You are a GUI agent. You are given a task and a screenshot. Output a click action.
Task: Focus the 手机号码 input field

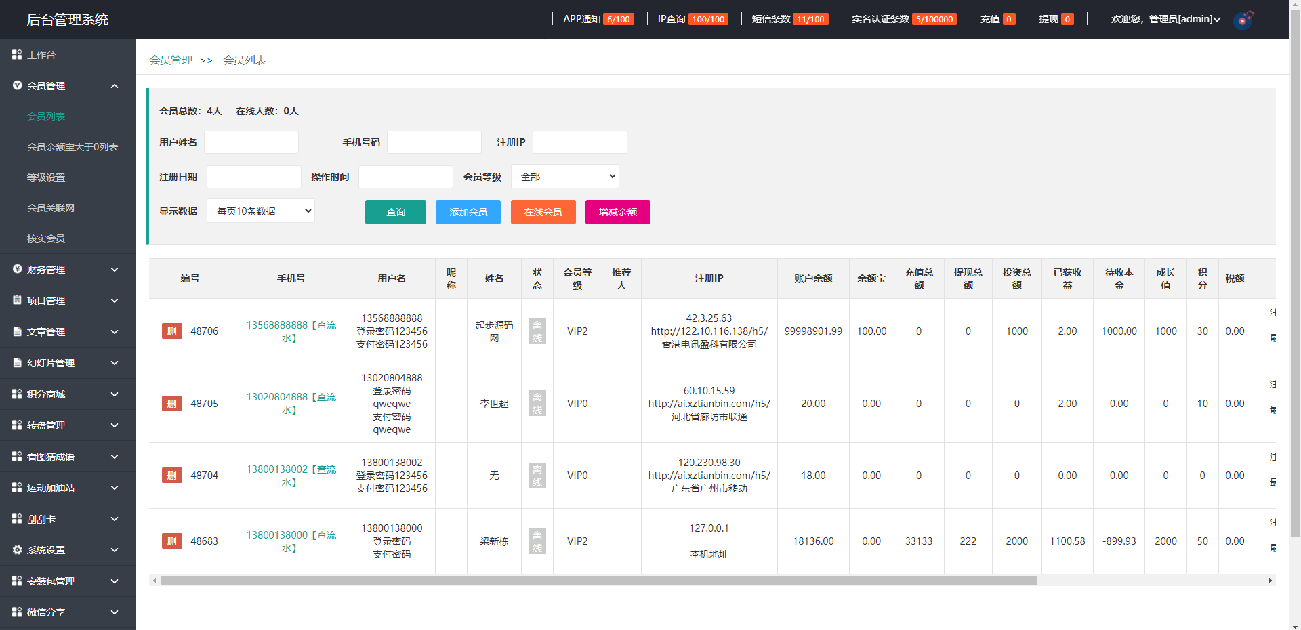(434, 142)
